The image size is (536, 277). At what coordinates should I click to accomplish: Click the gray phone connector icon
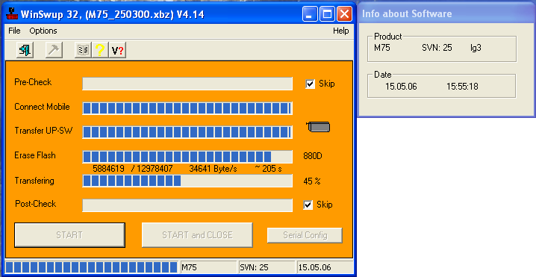click(318, 127)
